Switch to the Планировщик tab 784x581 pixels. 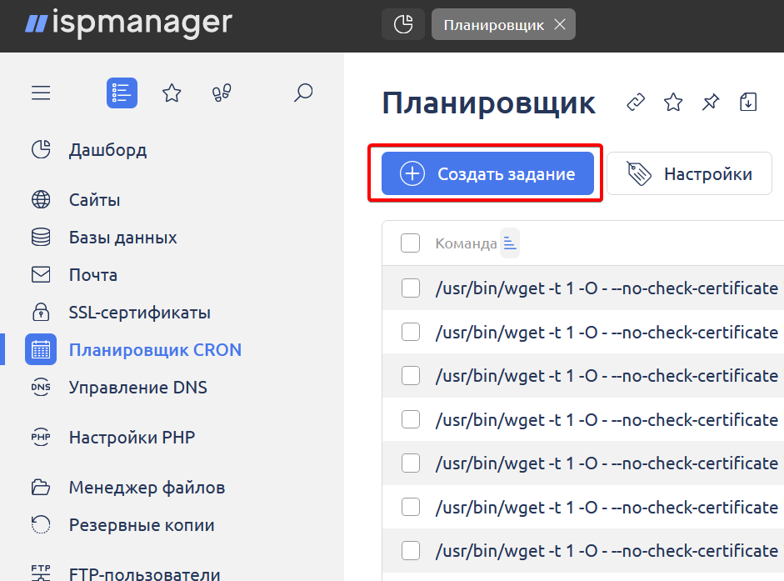click(x=493, y=25)
